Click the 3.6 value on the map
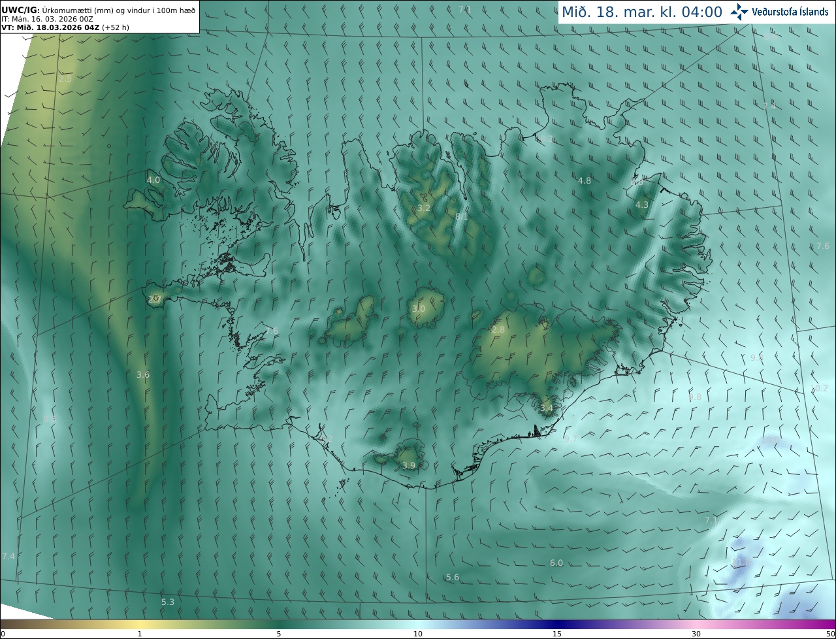The width and height of the screenshot is (836, 639). [x=143, y=375]
